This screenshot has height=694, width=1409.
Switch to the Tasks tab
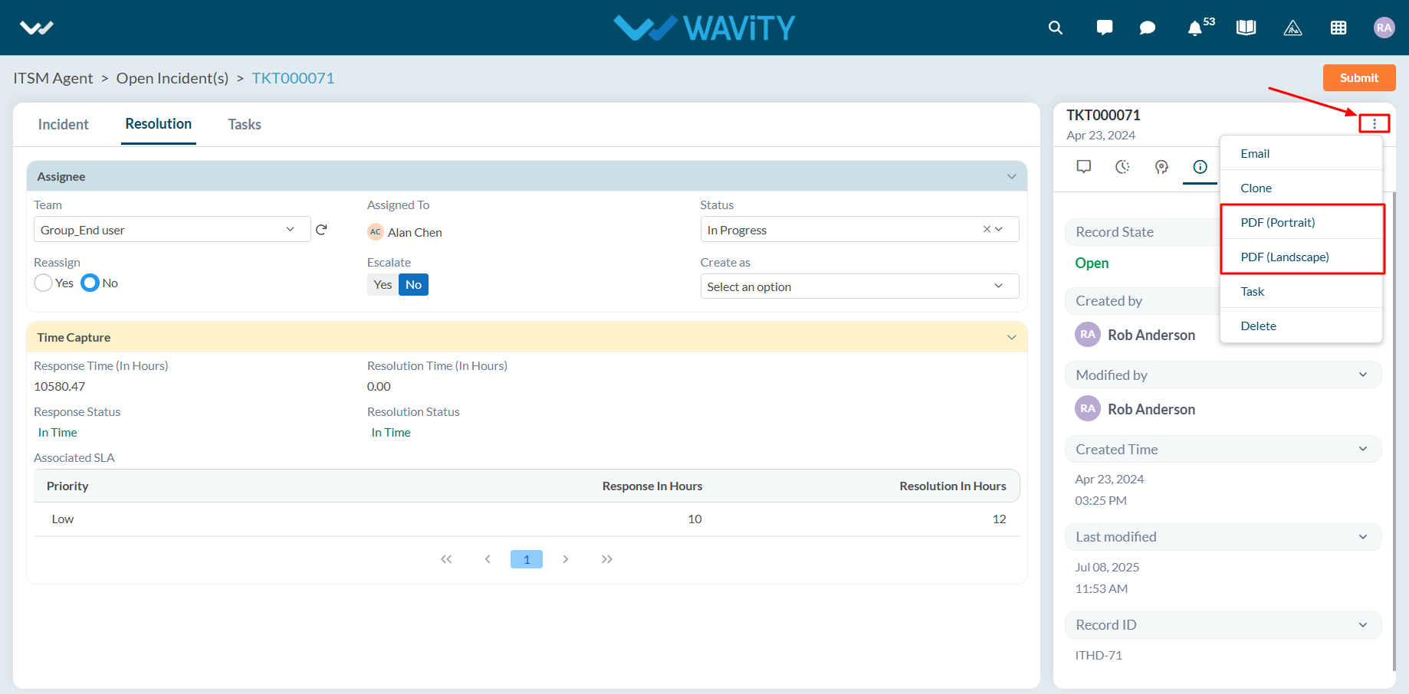pyautogui.click(x=245, y=124)
